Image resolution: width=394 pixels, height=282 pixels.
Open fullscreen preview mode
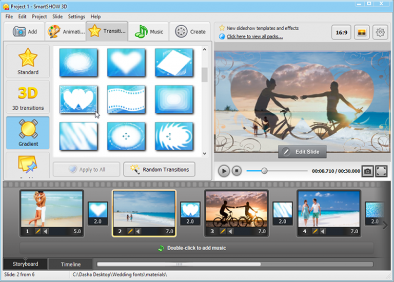[381, 171]
